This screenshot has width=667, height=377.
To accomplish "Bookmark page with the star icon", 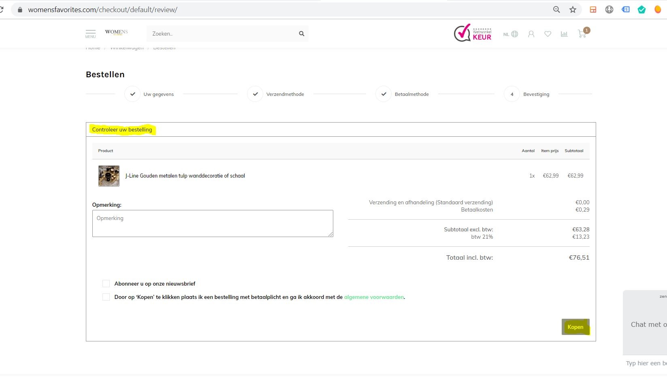I will 573,10.
